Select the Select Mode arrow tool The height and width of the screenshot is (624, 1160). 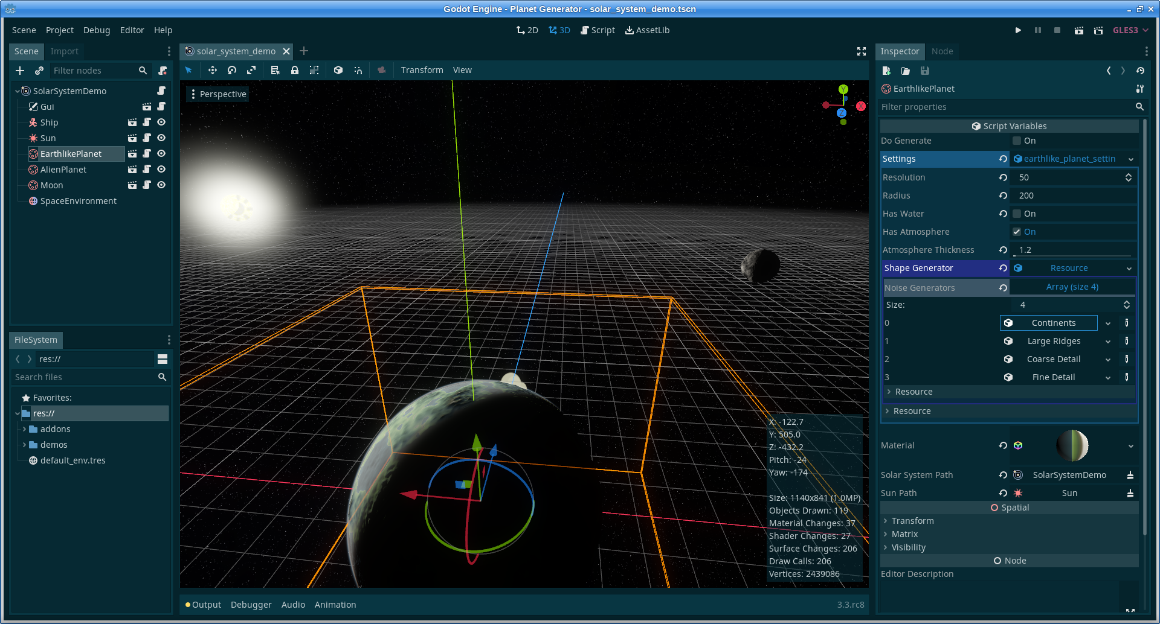pos(188,70)
